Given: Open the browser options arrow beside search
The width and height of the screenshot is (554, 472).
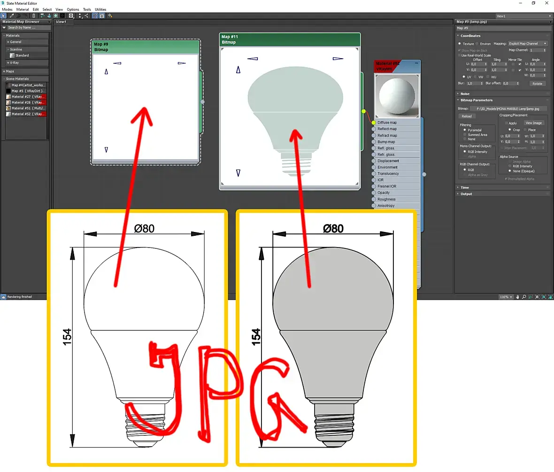Looking at the screenshot, I should click(x=4, y=28).
